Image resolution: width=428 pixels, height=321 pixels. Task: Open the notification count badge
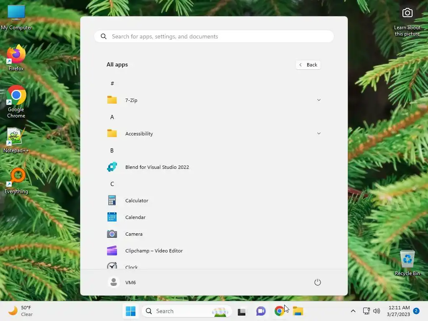point(416,311)
